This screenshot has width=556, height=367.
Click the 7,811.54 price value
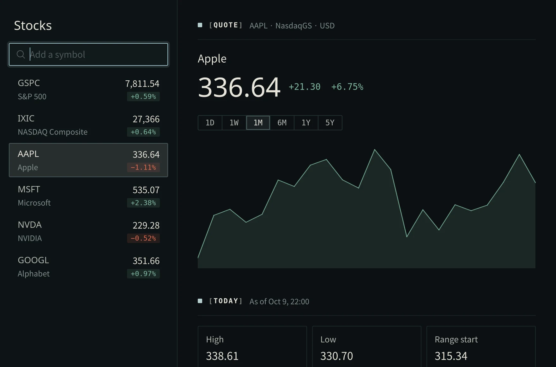point(142,84)
